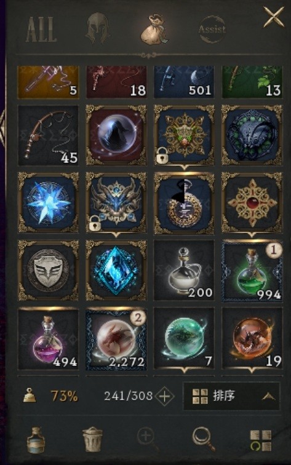Image resolution: width=291 pixels, height=465 pixels.
Task: Open the helmet equipment tab
Action: click(98, 28)
